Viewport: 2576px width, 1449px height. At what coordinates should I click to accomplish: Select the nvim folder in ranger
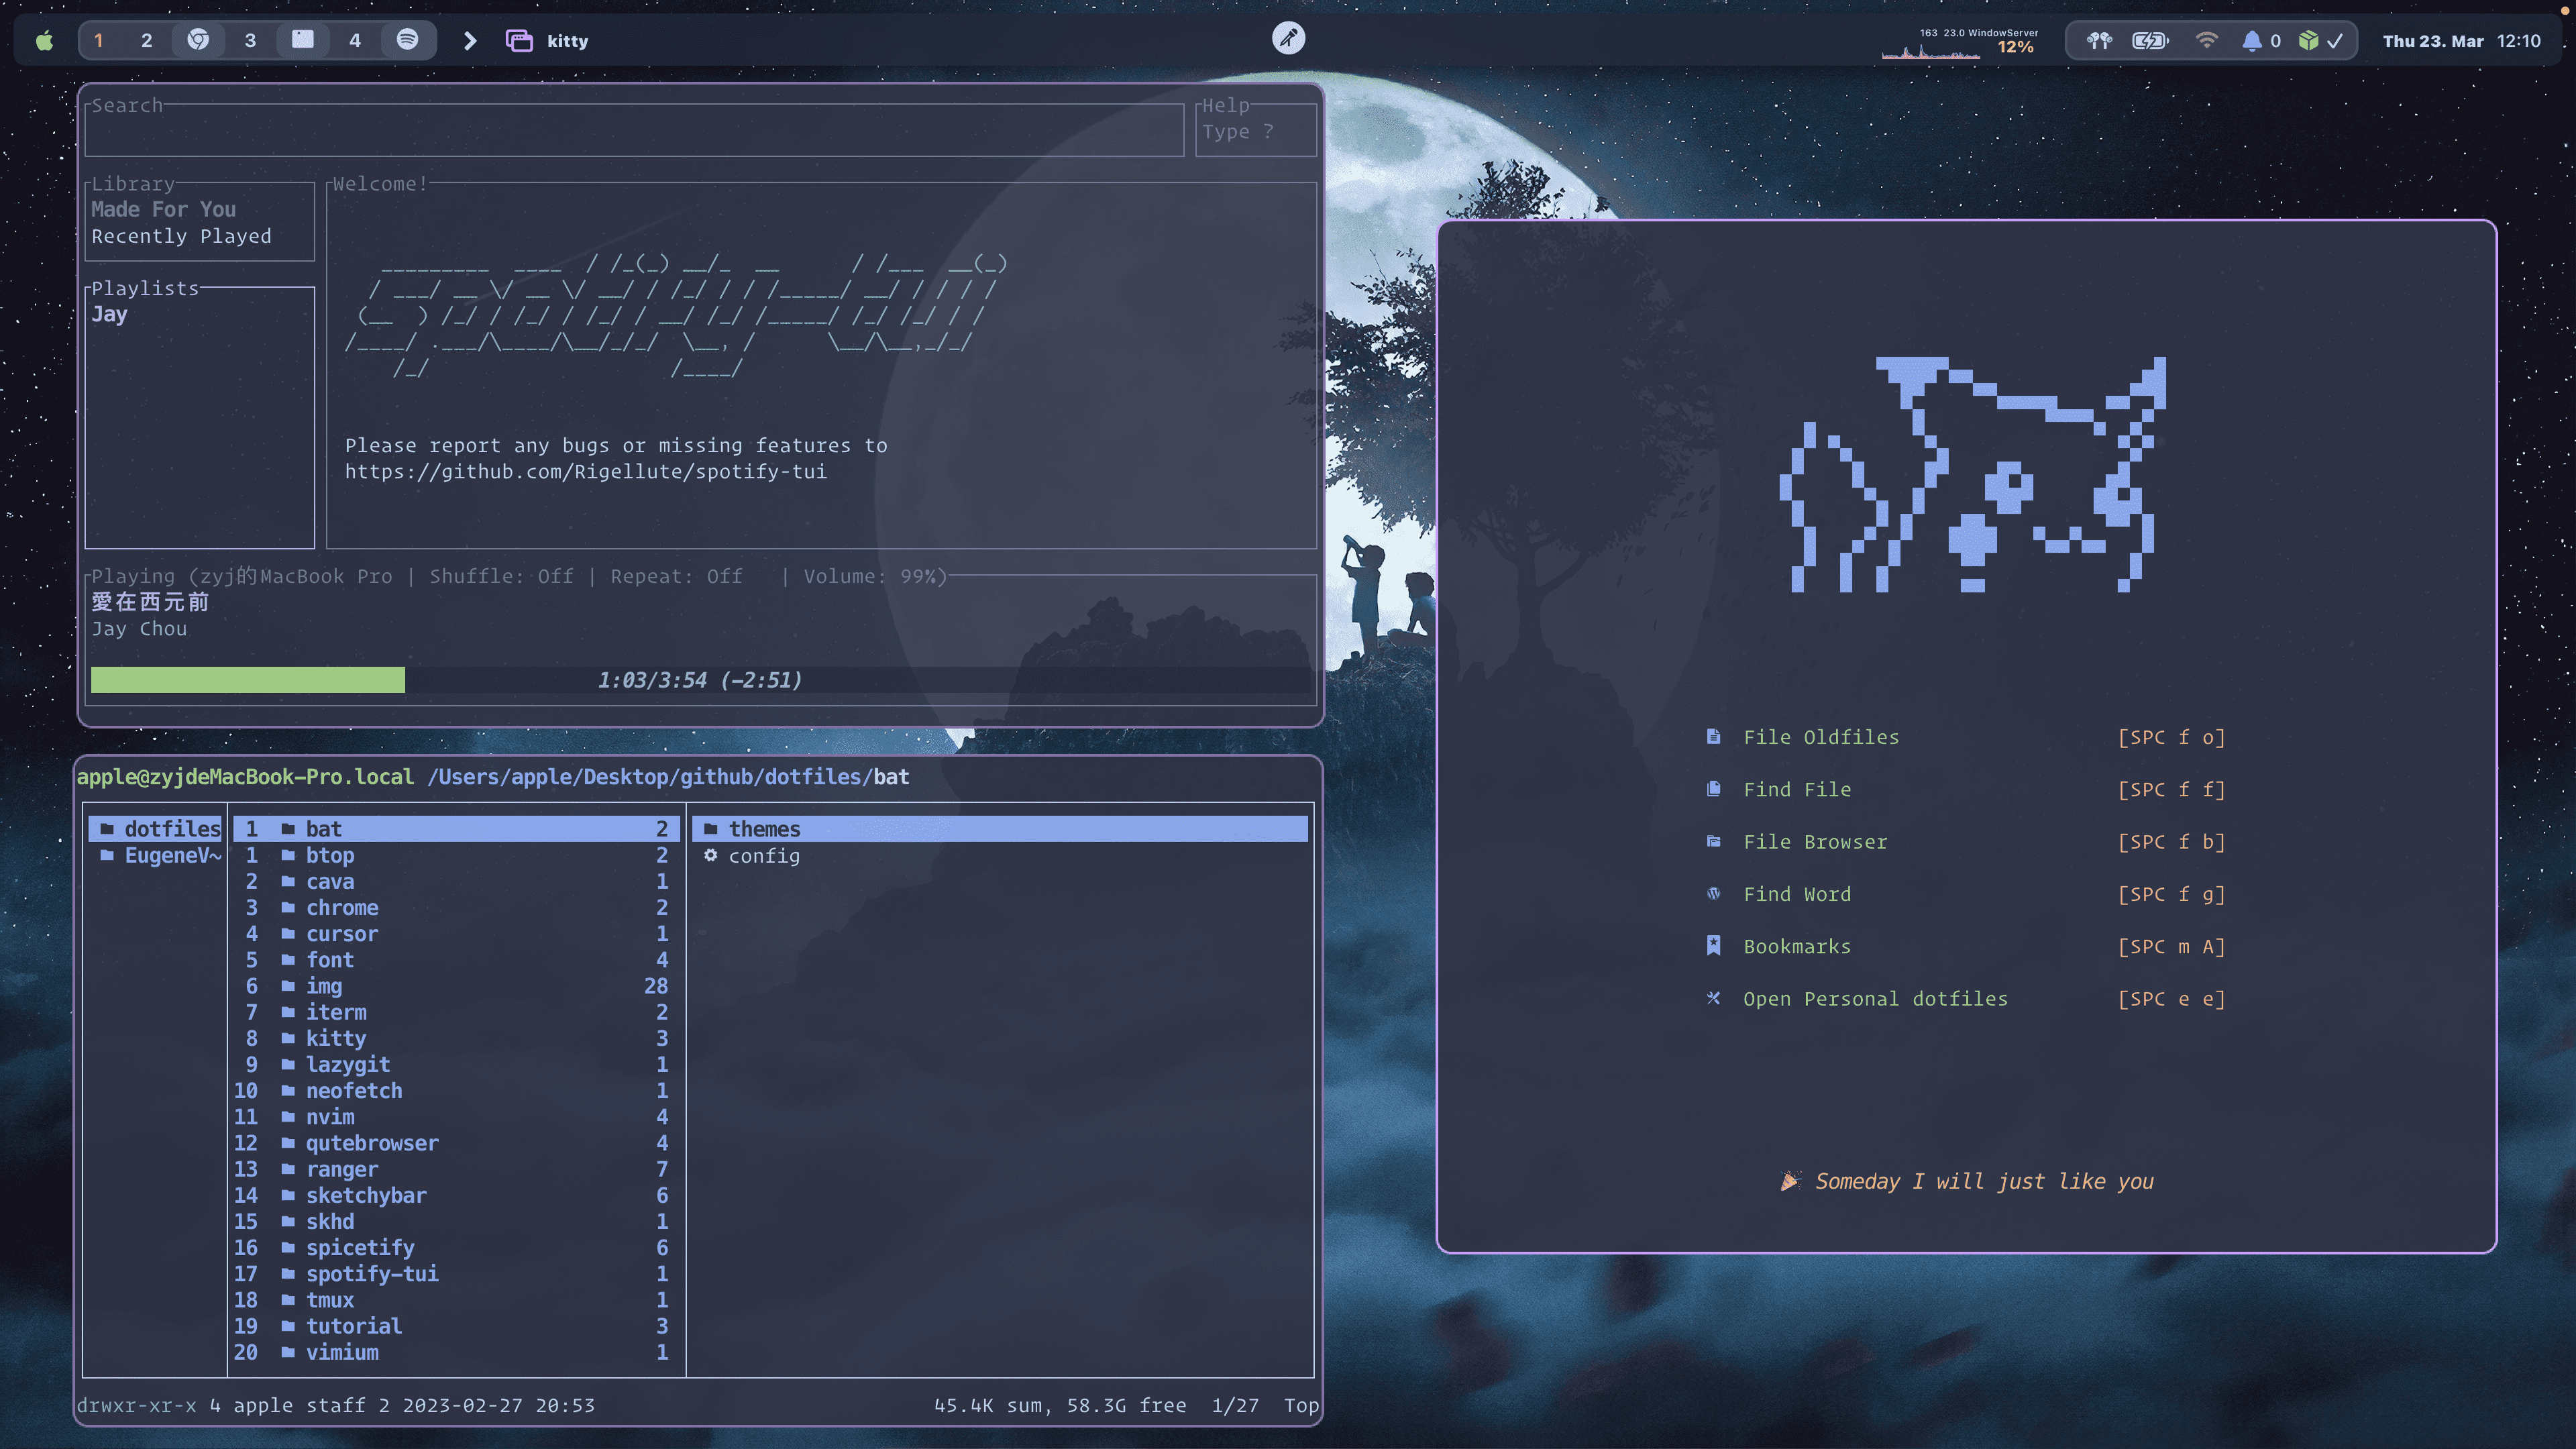click(330, 1117)
